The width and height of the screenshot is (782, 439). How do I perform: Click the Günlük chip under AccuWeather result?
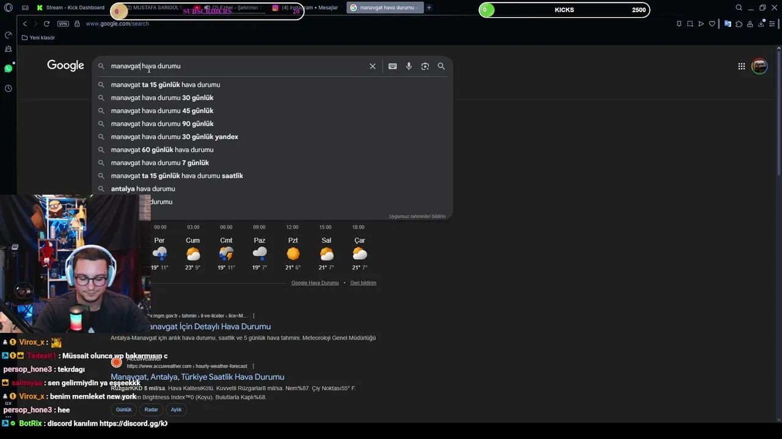tap(124, 410)
